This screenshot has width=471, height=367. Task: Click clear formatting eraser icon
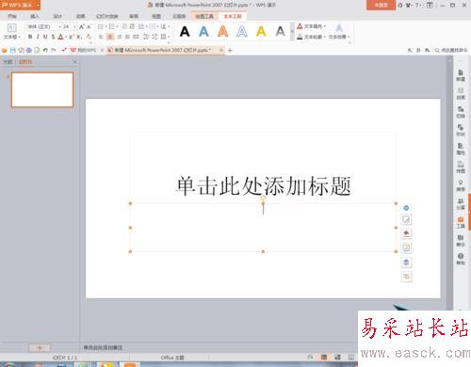pos(89,37)
